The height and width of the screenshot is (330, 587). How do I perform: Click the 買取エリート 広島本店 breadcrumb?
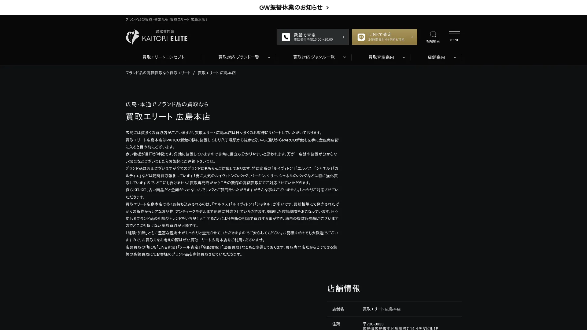217,73
